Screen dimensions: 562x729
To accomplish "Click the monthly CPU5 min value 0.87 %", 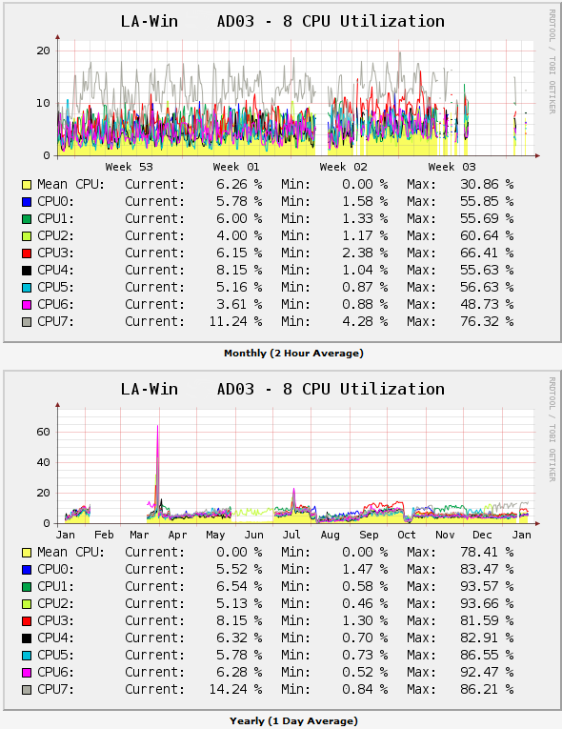I will (365, 288).
